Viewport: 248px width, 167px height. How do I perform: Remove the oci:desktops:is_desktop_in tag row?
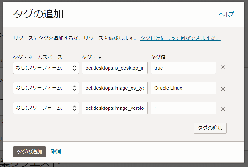tap(223, 67)
